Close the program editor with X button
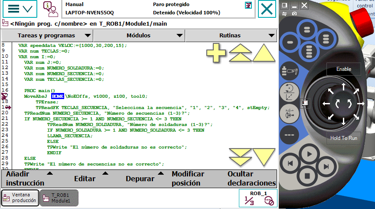This screenshot has height=209, width=375. pos(267,9)
